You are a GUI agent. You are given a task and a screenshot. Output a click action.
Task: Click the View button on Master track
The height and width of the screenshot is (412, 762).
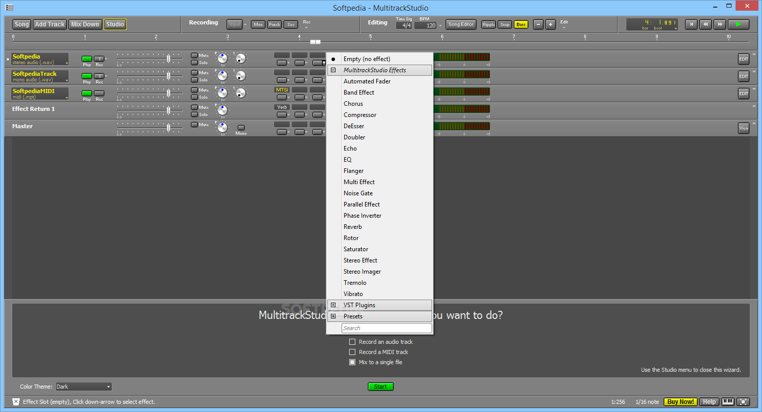tap(744, 128)
